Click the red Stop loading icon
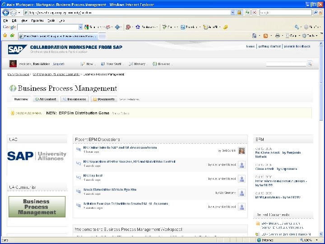325x244 pixels. pyautogui.click(x=255, y=13)
